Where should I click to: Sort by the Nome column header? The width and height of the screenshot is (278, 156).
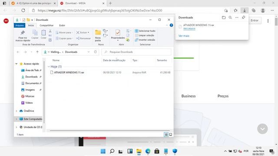pos(56,60)
